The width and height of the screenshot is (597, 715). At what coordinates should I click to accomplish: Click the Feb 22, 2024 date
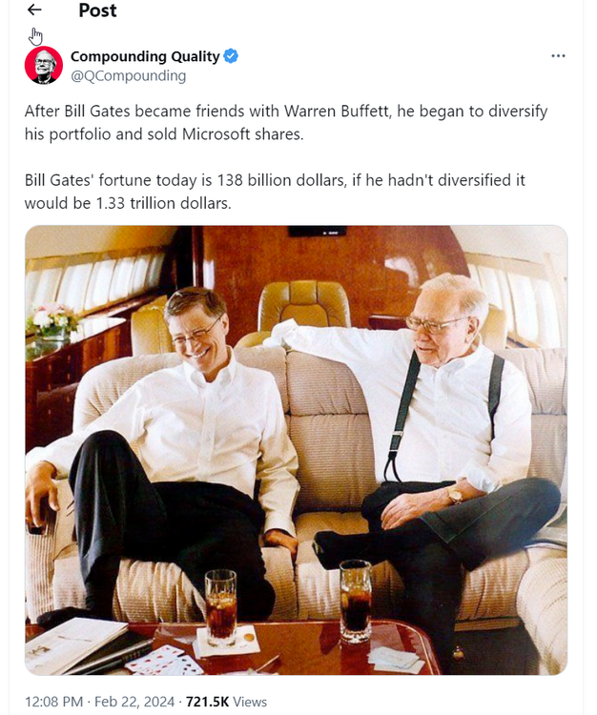pyautogui.click(x=134, y=702)
